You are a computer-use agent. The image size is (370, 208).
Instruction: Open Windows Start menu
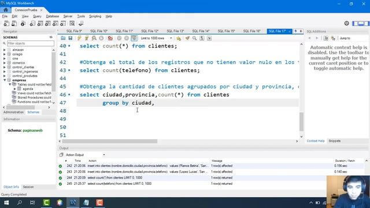(x=6, y=203)
